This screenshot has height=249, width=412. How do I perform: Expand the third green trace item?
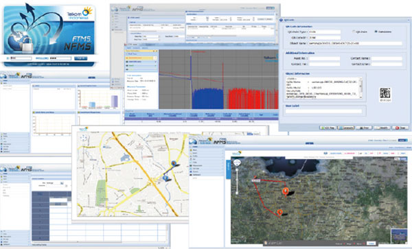(x=155, y=66)
